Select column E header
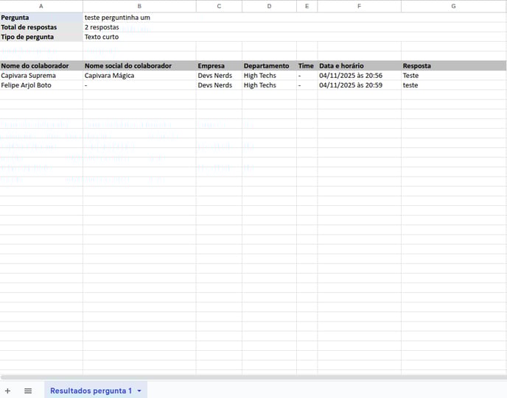 click(x=307, y=6)
